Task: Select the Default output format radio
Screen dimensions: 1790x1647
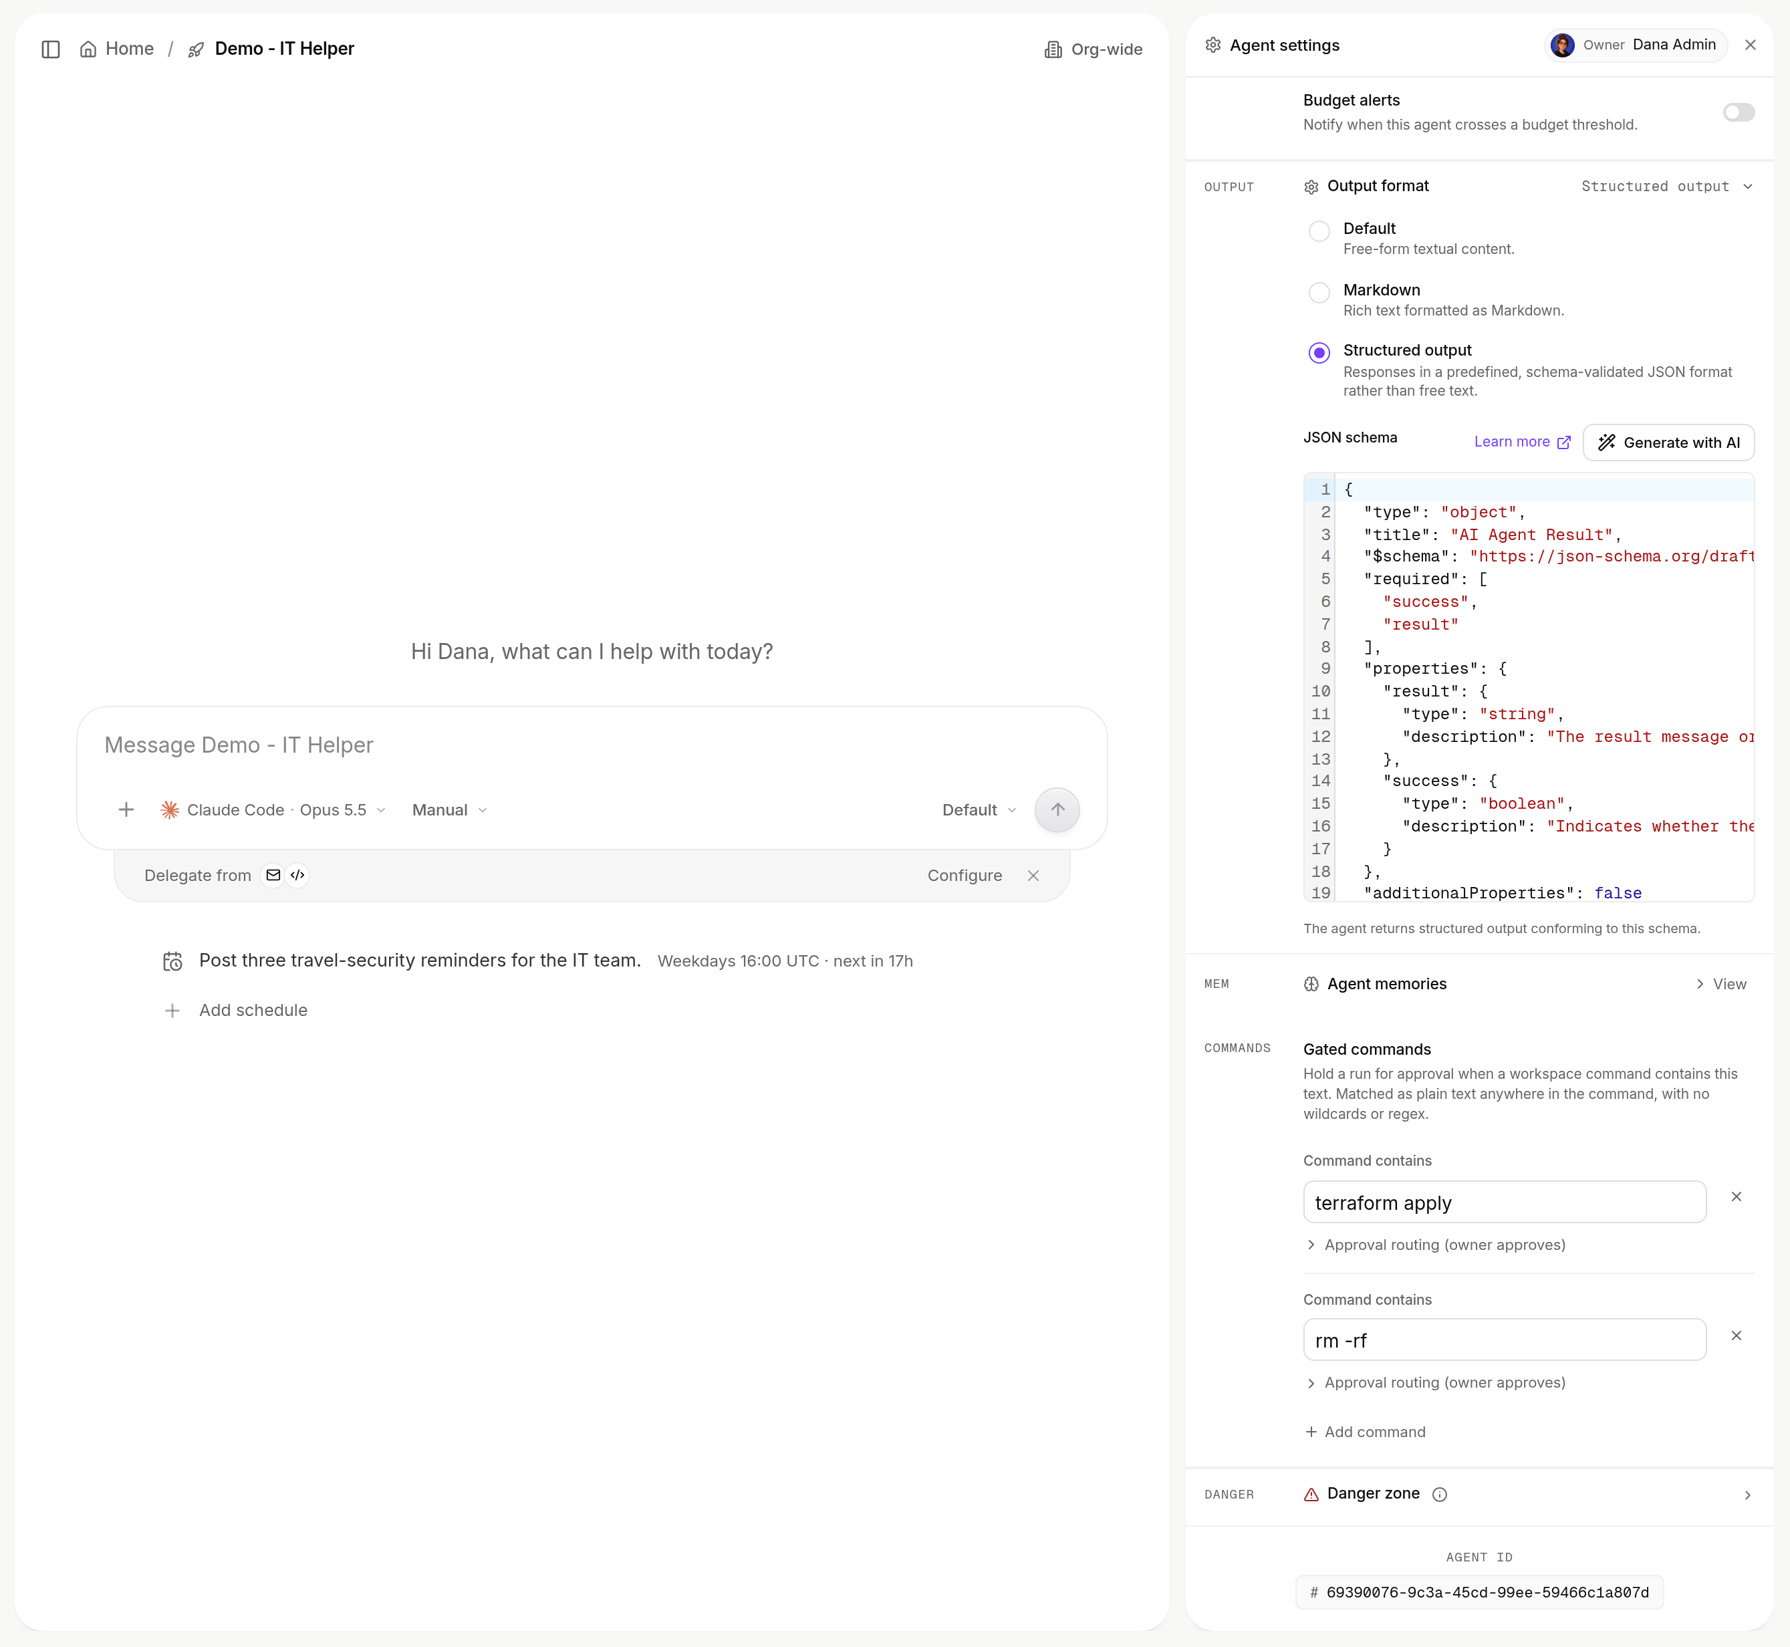Action: pyautogui.click(x=1319, y=231)
